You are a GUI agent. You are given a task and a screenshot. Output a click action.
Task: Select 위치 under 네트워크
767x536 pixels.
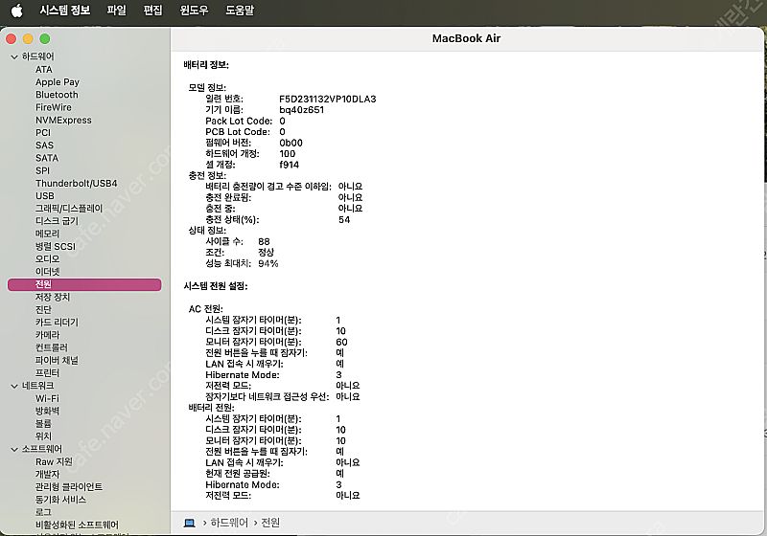tap(43, 436)
